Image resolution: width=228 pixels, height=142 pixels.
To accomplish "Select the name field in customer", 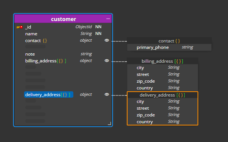I will click(31, 34).
